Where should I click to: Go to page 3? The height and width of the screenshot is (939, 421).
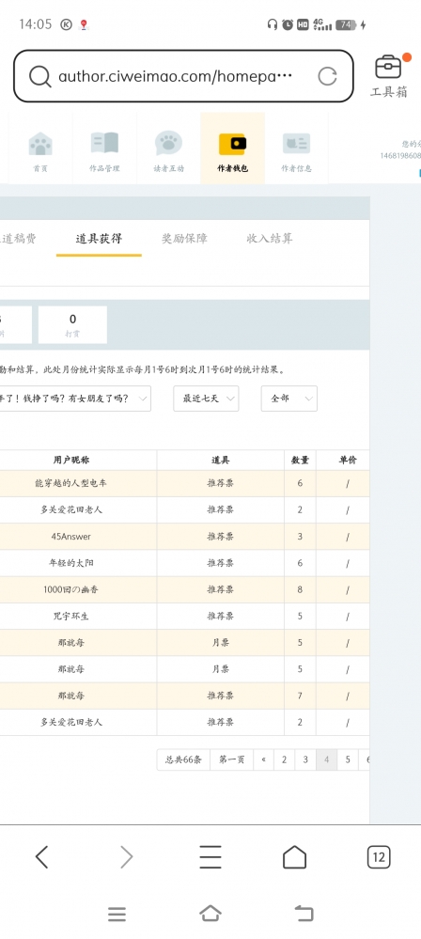tap(305, 760)
